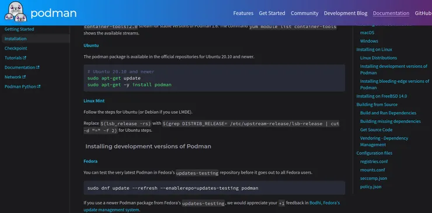The height and width of the screenshot is (213, 432).
Task: Click the sudo apt-get update code line
Action: (114, 78)
